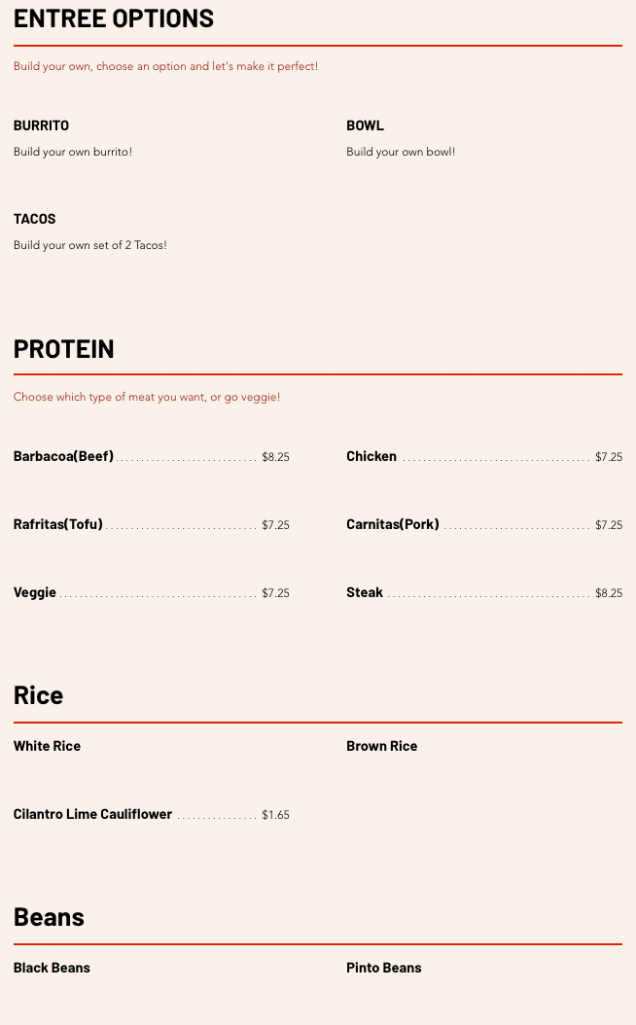Select Barbacoa(Beef) as the protein
Screen dimensions: 636x1025
tap(64, 456)
